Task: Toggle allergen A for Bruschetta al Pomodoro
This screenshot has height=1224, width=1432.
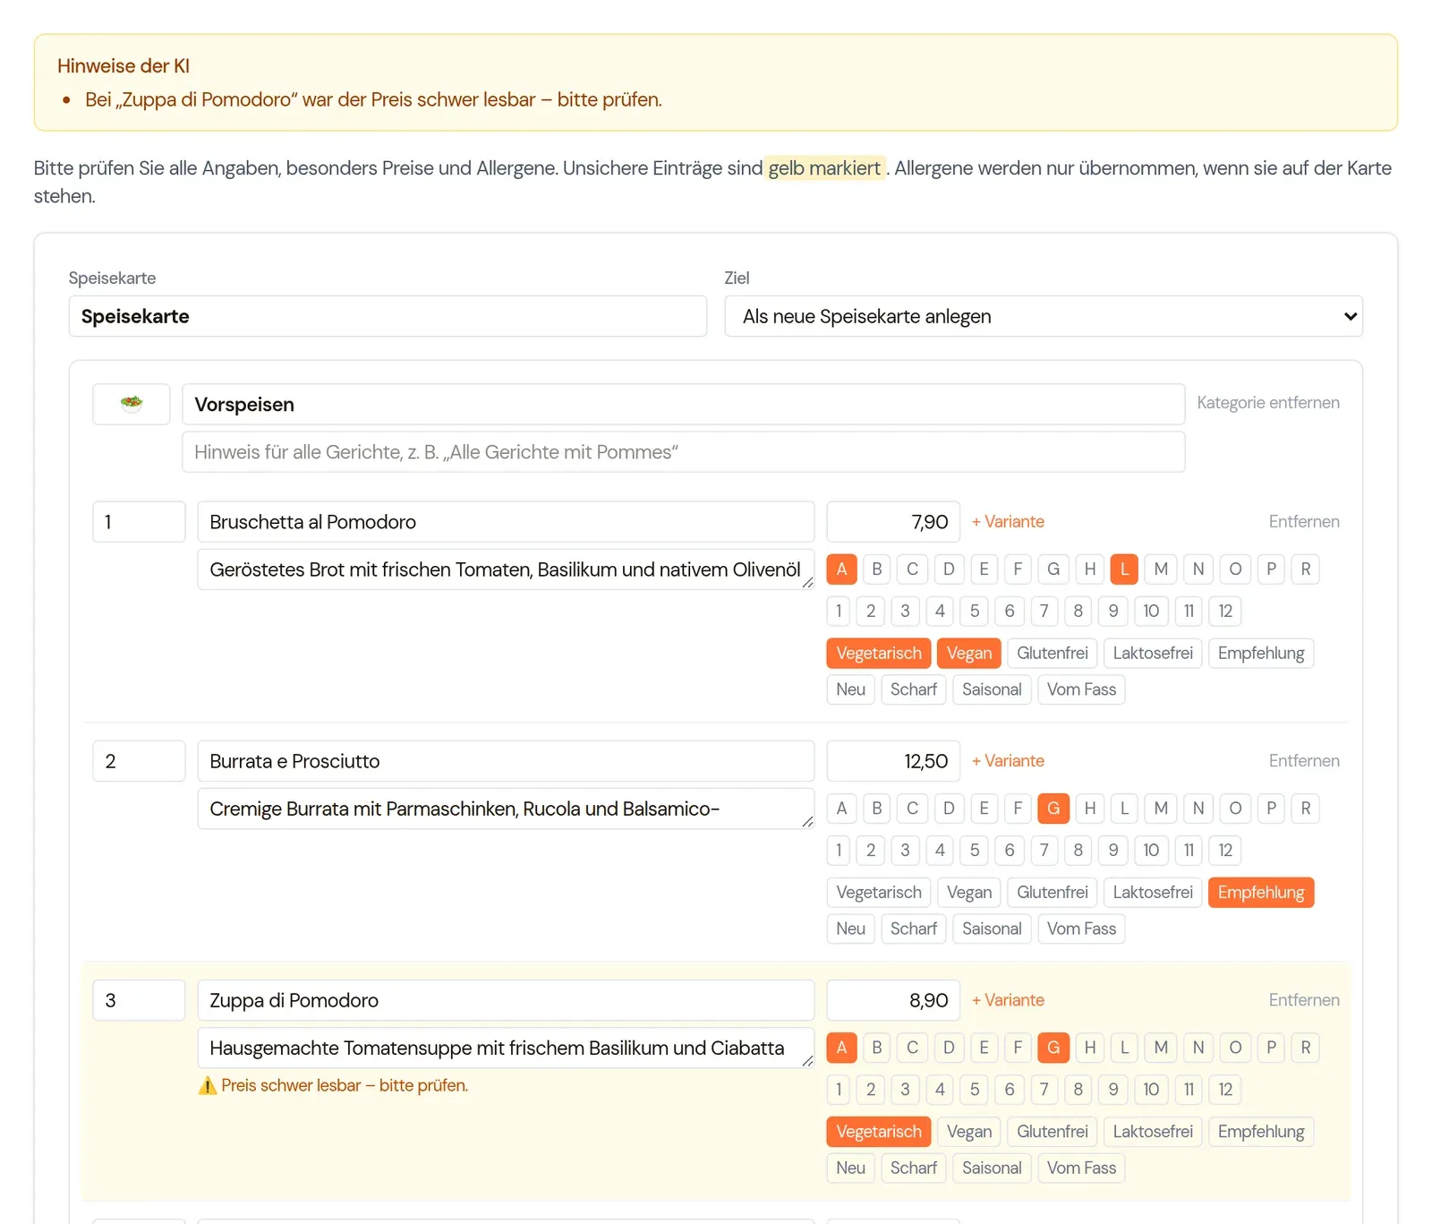Action: tap(841, 569)
